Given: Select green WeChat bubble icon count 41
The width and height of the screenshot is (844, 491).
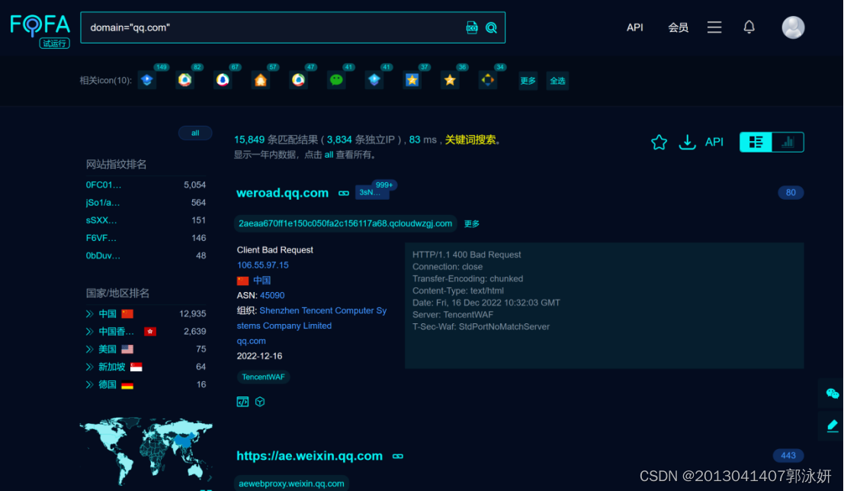Looking at the screenshot, I should pos(336,80).
